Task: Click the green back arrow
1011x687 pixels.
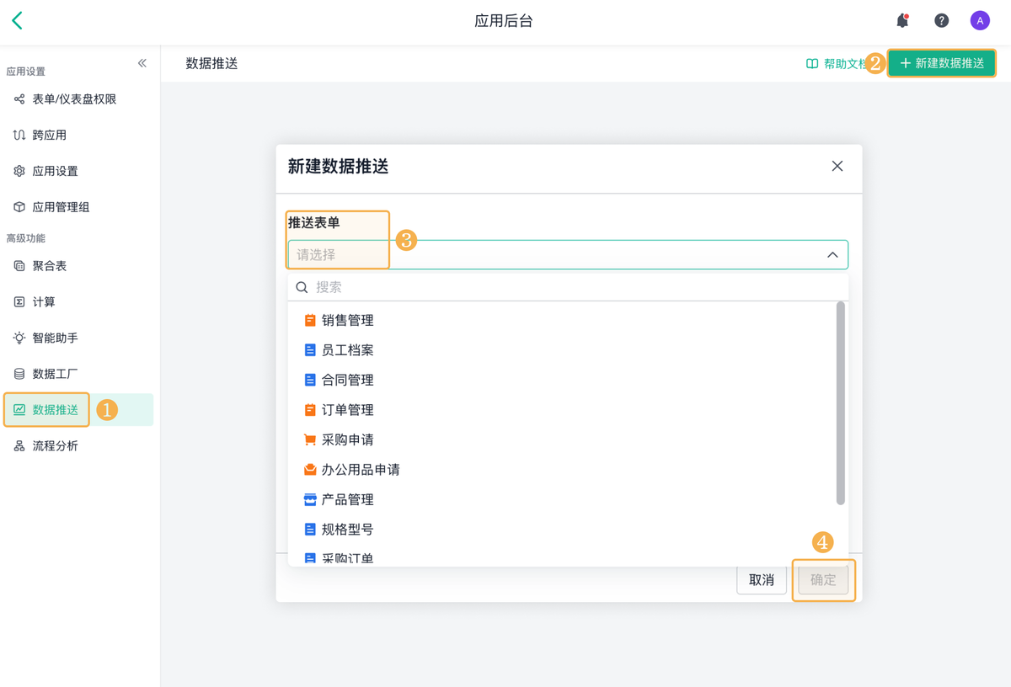Action: 18,21
